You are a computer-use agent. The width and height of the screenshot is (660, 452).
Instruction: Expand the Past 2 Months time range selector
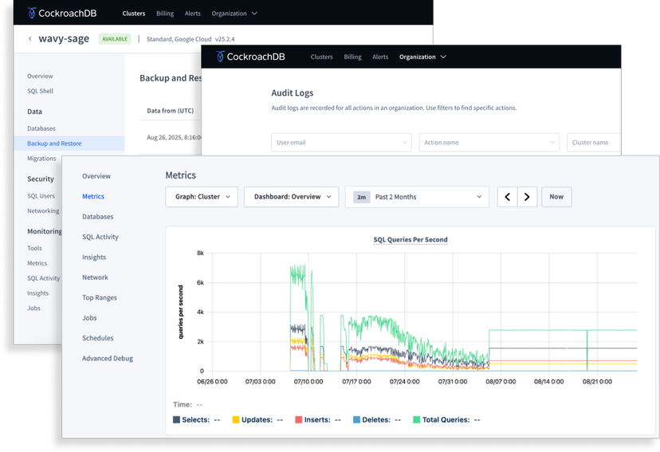coord(417,197)
